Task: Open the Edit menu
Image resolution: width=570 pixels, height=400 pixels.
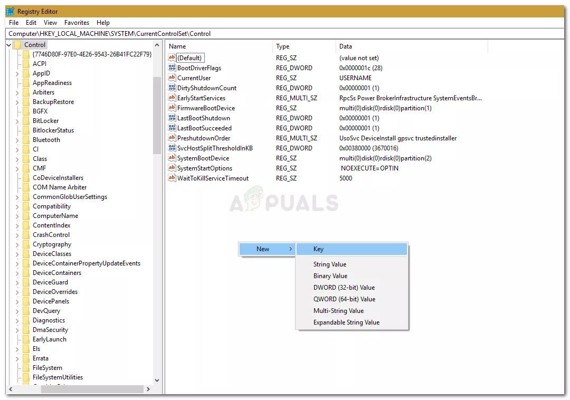Action: pos(31,23)
